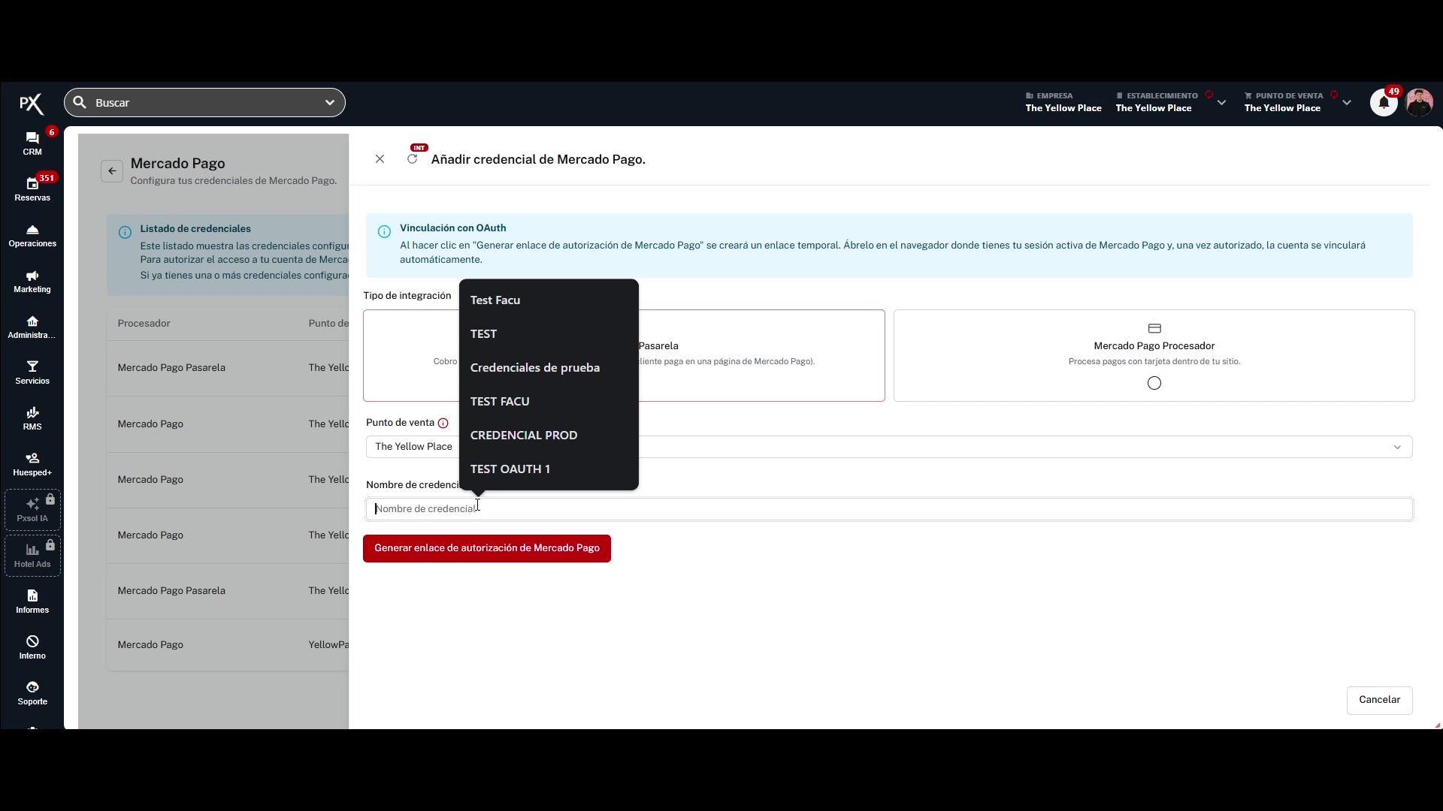
Task: Select the Mercado Pago Procesador radio button
Action: [x=1154, y=384]
